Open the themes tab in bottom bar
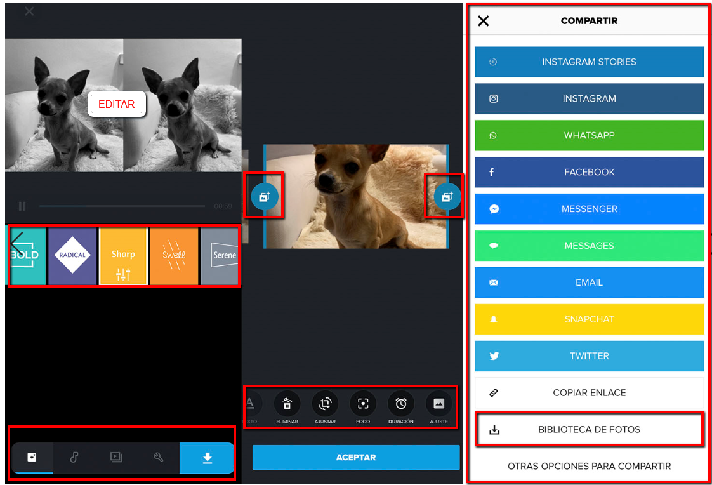712x485 pixels. 32,458
